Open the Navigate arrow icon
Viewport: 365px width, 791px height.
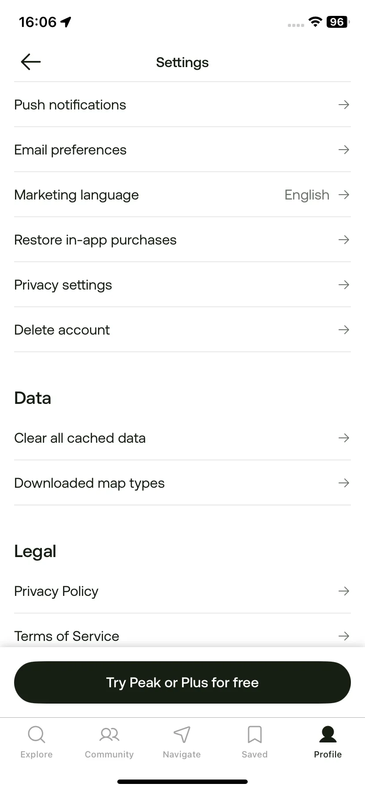[x=182, y=734]
